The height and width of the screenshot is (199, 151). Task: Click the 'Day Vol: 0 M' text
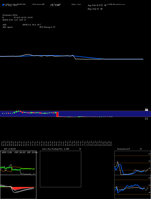[x=95, y=9]
